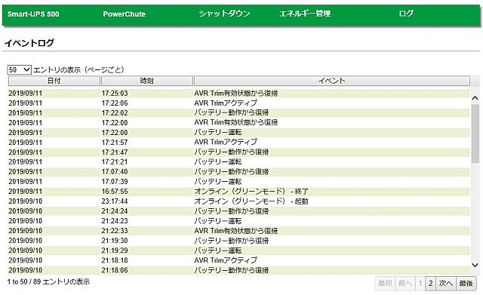Click the バッテリー運転 event at 21:24:23
Image resolution: width=483 pixels, height=295 pixels.
(x=218, y=221)
